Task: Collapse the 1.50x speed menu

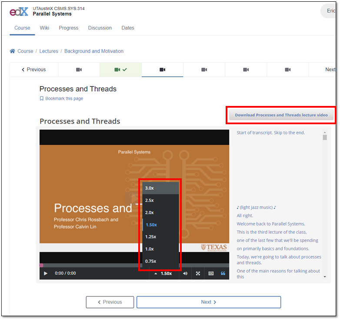Action: tap(163, 273)
